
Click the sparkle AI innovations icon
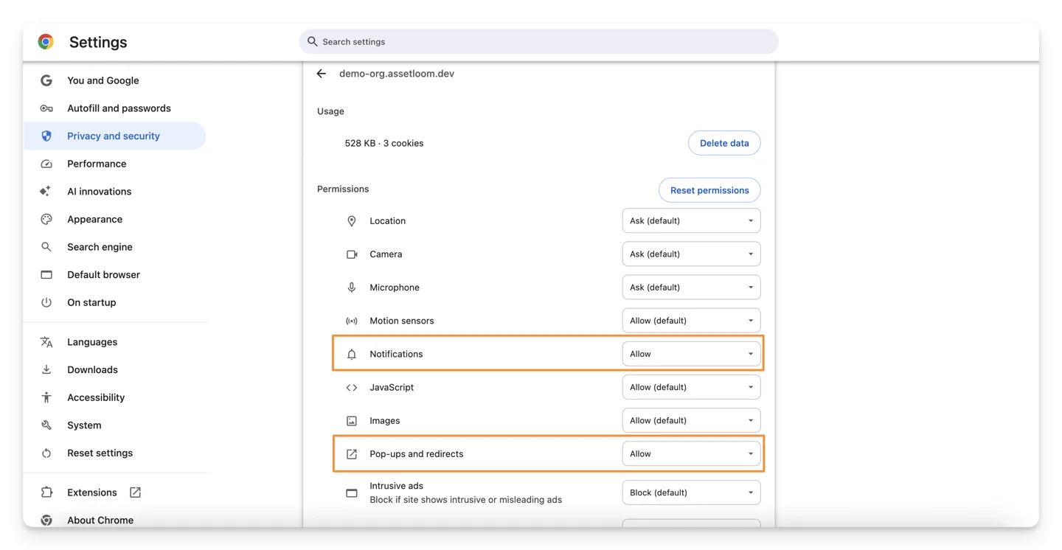pos(46,192)
